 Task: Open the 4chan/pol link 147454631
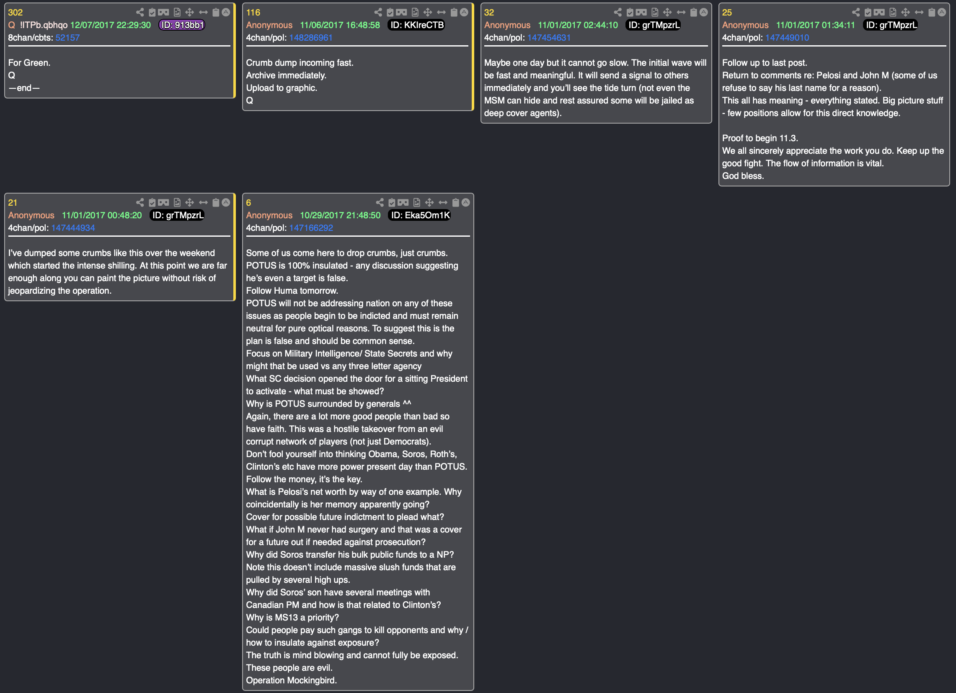[549, 38]
